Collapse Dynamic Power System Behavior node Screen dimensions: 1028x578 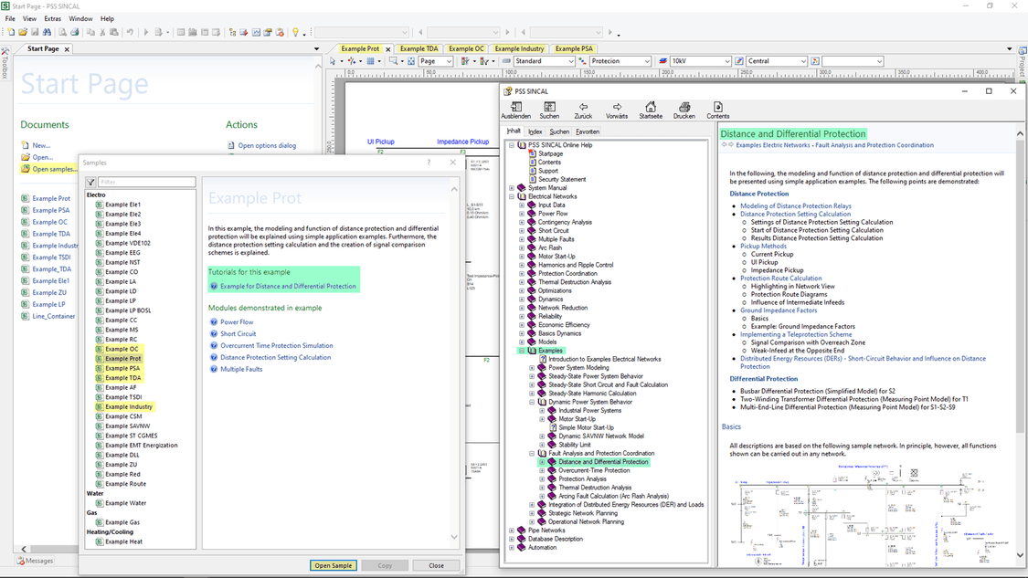(x=533, y=403)
